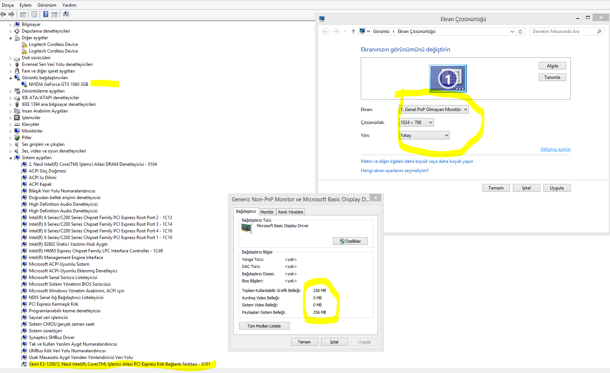This screenshot has height=373, width=610.
Task: Switch to the Monitör tab
Action: tap(267, 212)
